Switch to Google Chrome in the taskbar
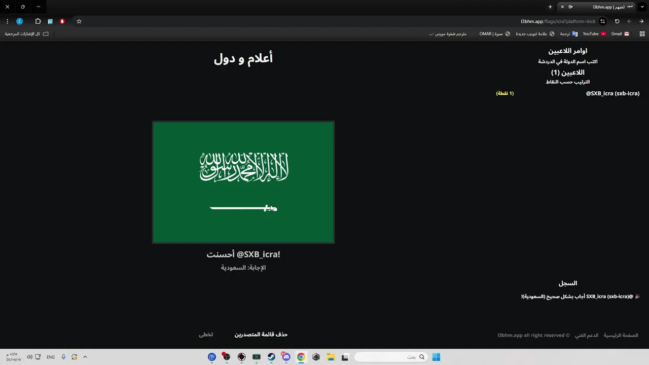 tap(301, 357)
